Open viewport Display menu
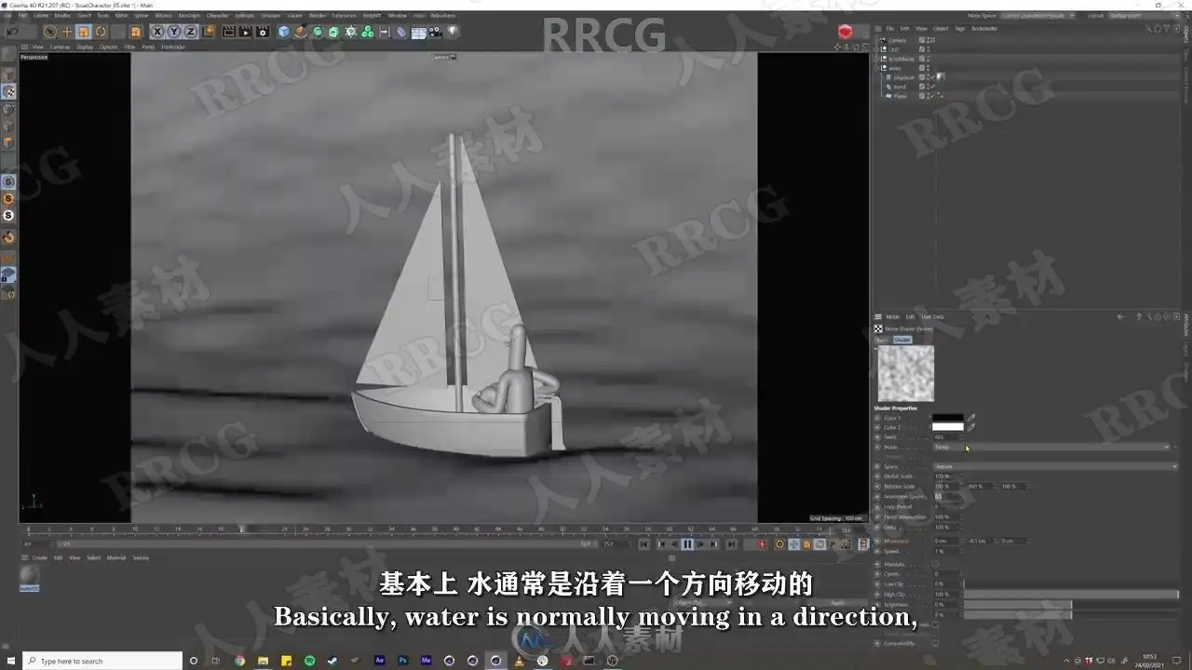The image size is (1192, 670). tap(85, 47)
